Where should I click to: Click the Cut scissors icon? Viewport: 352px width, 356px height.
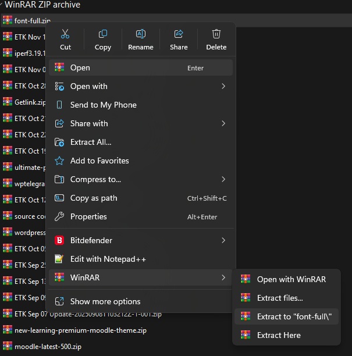[65, 34]
